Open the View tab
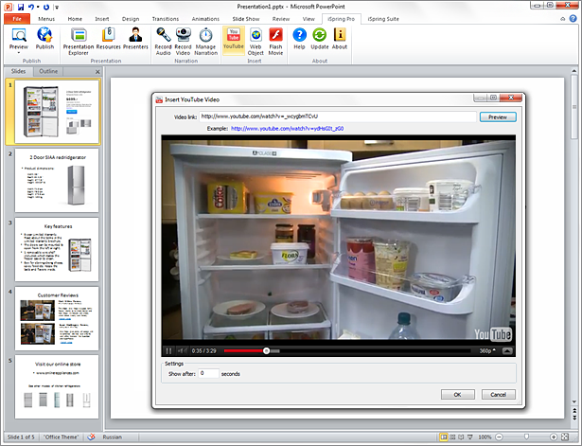Viewport: 582px width, 446px height. coord(309,19)
